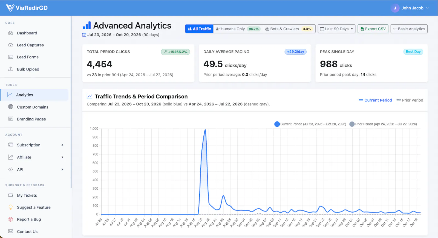Click the Affiliate chart icon
Image resolution: width=438 pixels, height=238 pixels.
tap(11, 157)
